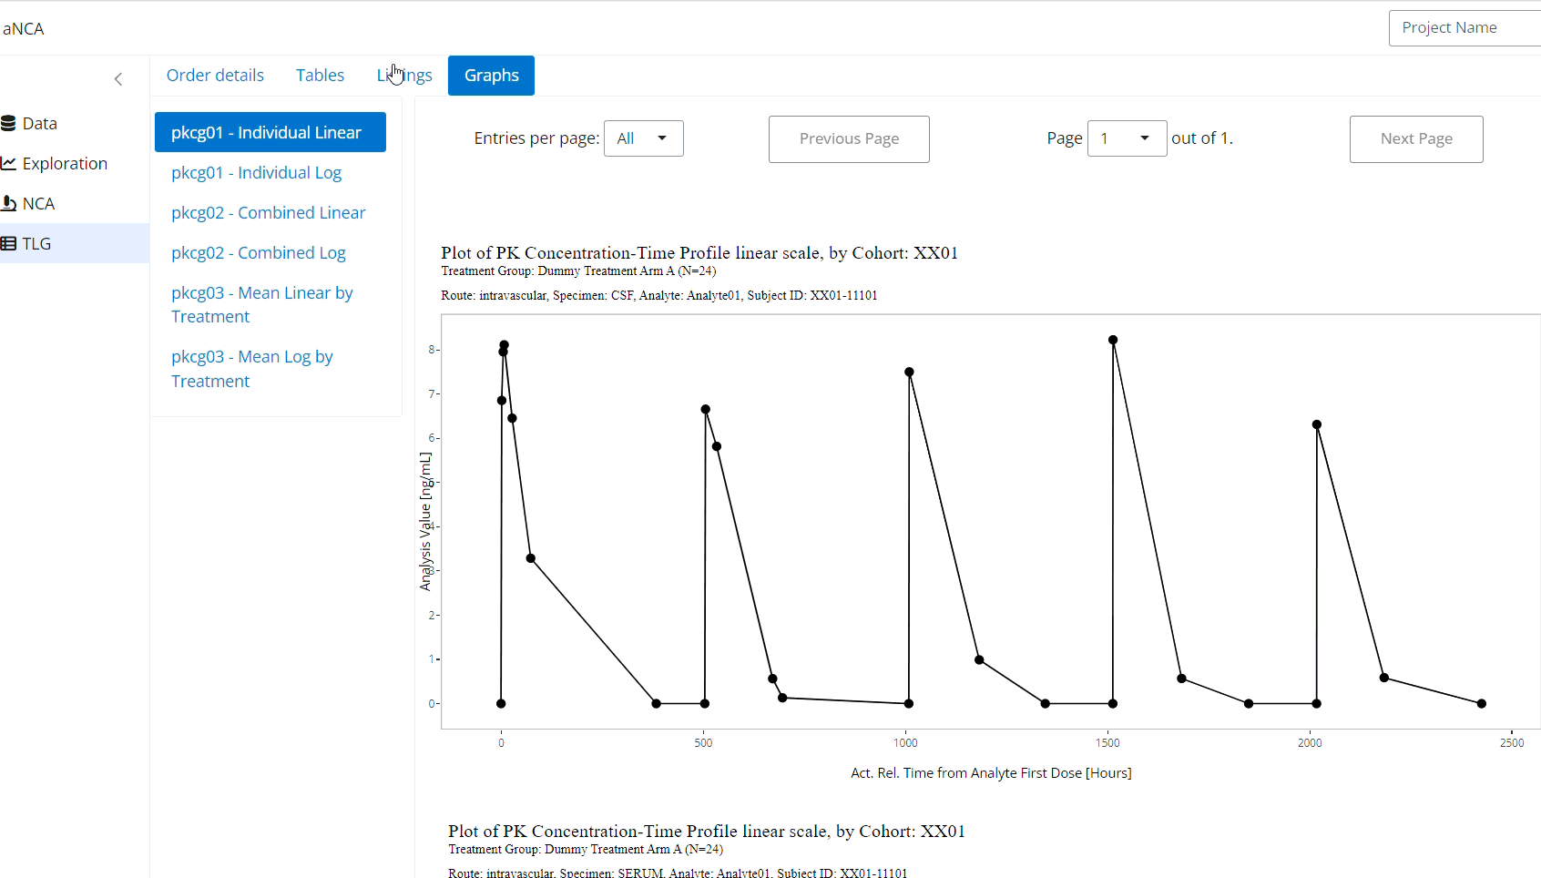
Task: Open pkcg02 - Combined Log graph
Action: coord(258,253)
